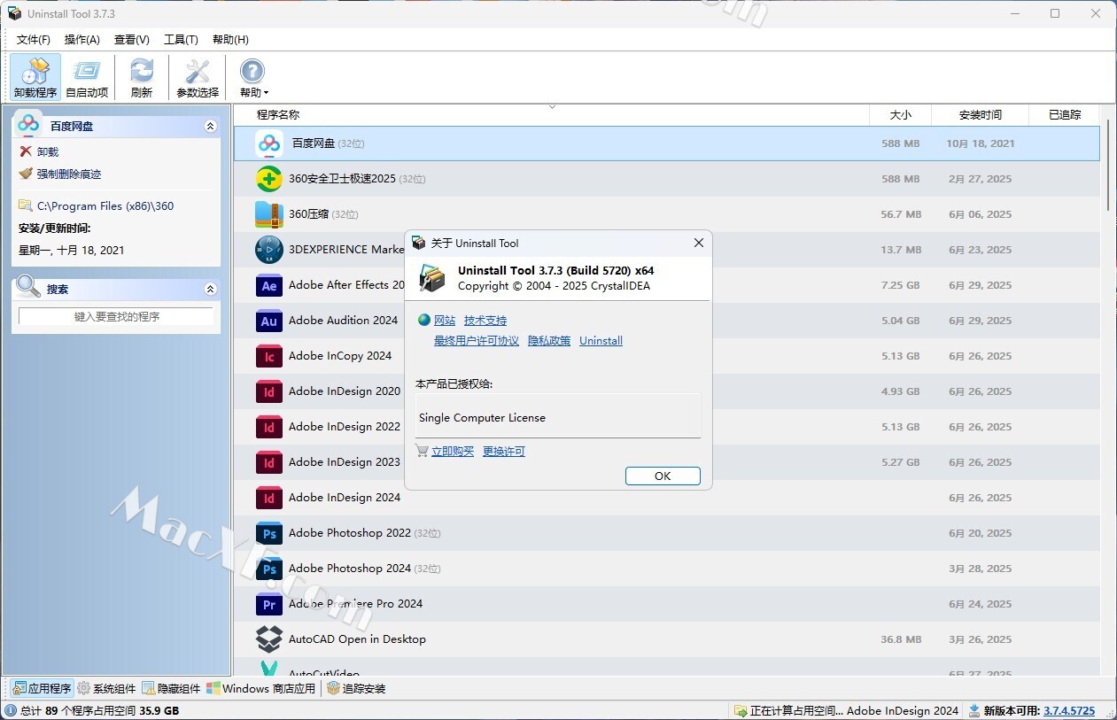1117x720 pixels.
Task: Switch to 追踪安装 tab
Action: [356, 688]
